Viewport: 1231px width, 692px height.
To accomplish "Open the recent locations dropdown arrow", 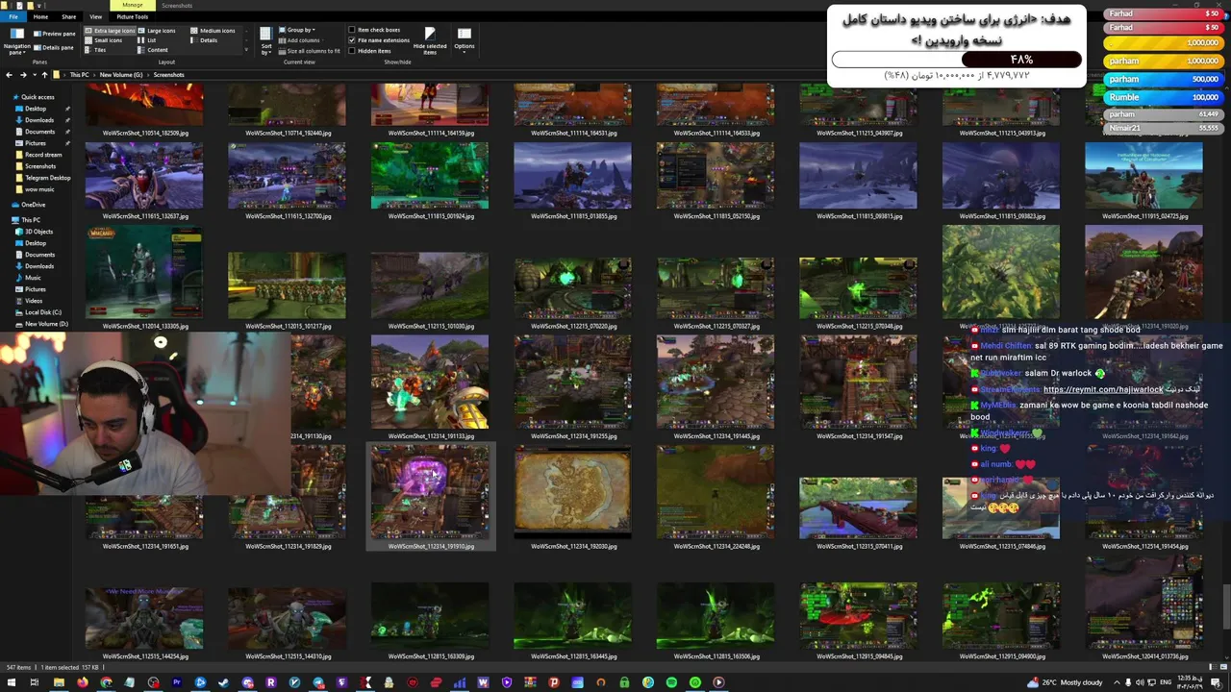I will 33,75.
